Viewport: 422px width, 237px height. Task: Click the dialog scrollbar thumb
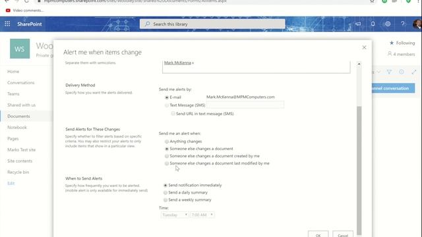[x=359, y=171]
